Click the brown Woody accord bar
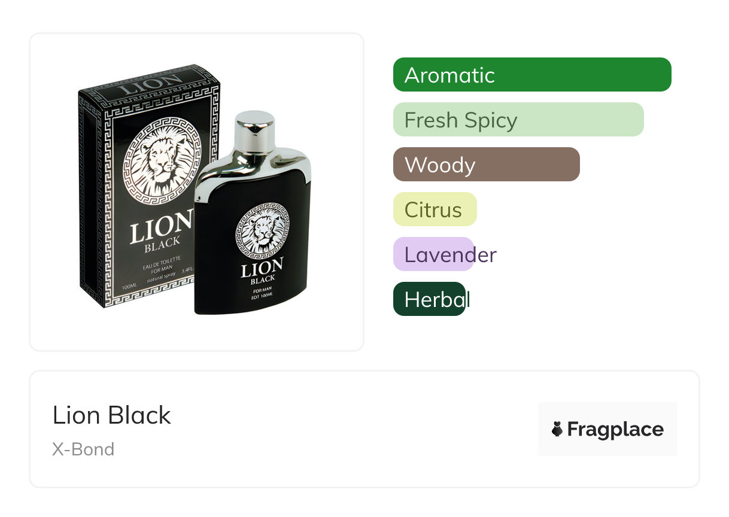 (x=486, y=165)
